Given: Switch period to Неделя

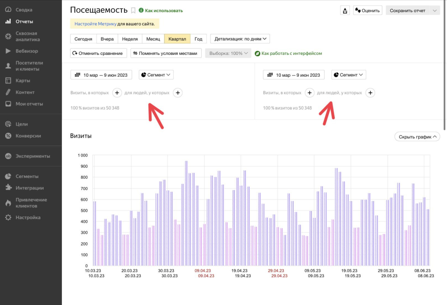Looking at the screenshot, I should [130, 39].
